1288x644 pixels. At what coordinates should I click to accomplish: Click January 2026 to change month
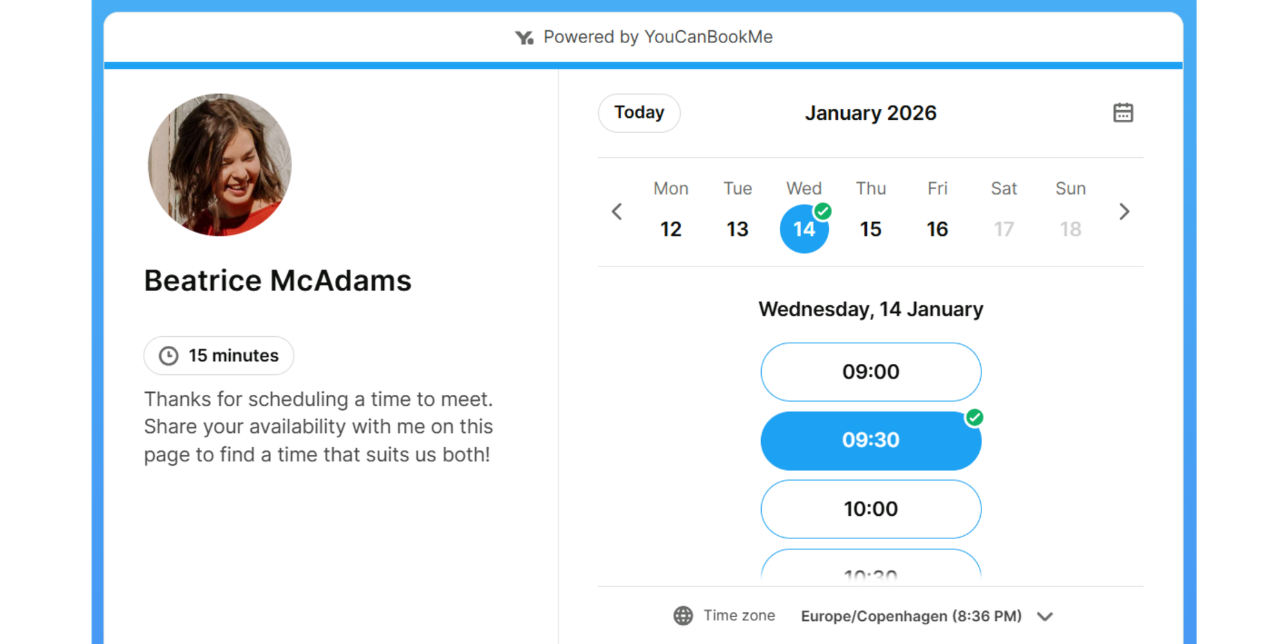click(871, 113)
